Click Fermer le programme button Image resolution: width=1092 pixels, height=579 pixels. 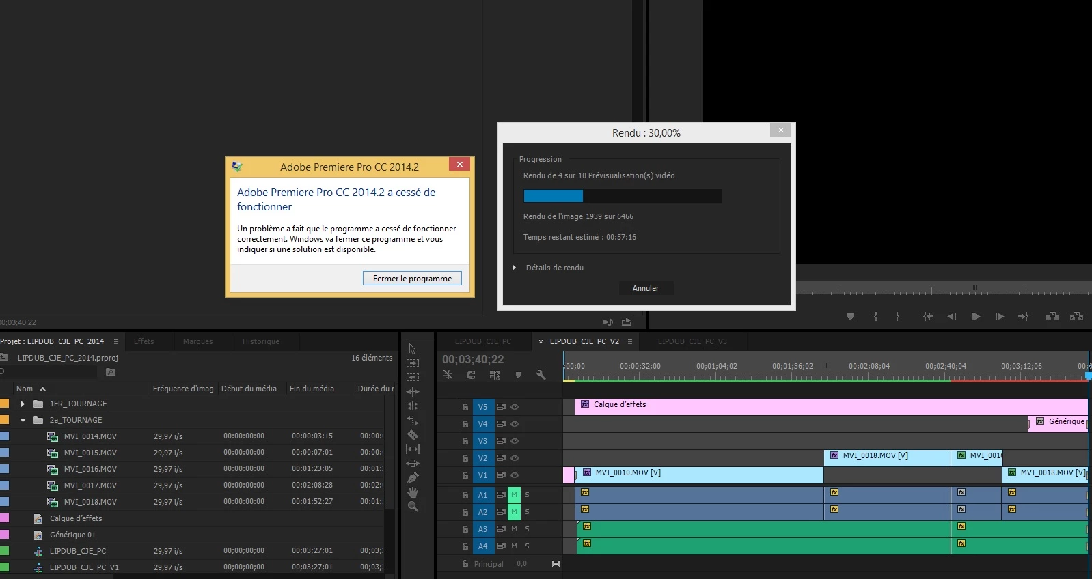click(412, 279)
